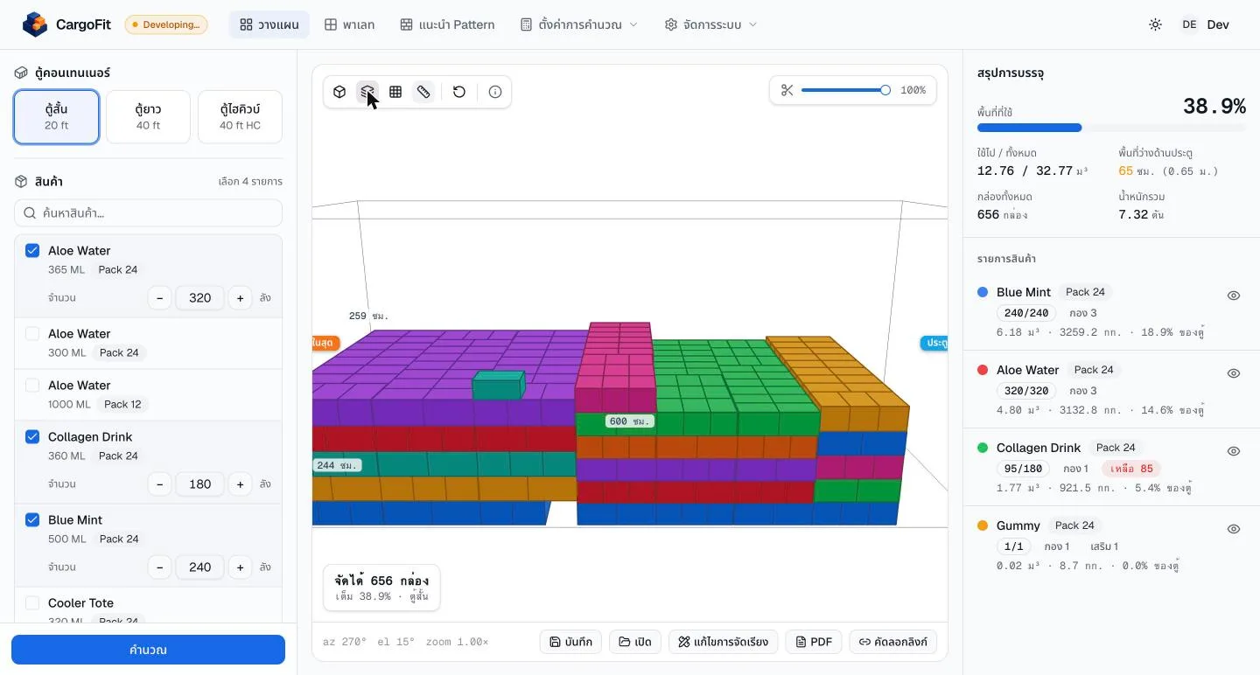
Task: Decrease Collagen Drink quantity with minus
Action: point(159,484)
